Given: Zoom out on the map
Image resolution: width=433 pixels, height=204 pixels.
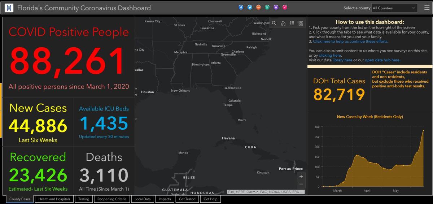Looking at the screenshot, I should coord(301,184).
